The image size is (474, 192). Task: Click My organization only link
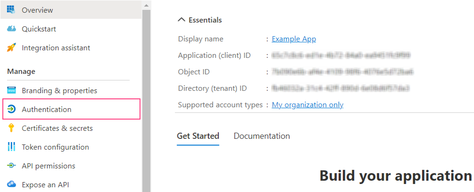click(308, 104)
